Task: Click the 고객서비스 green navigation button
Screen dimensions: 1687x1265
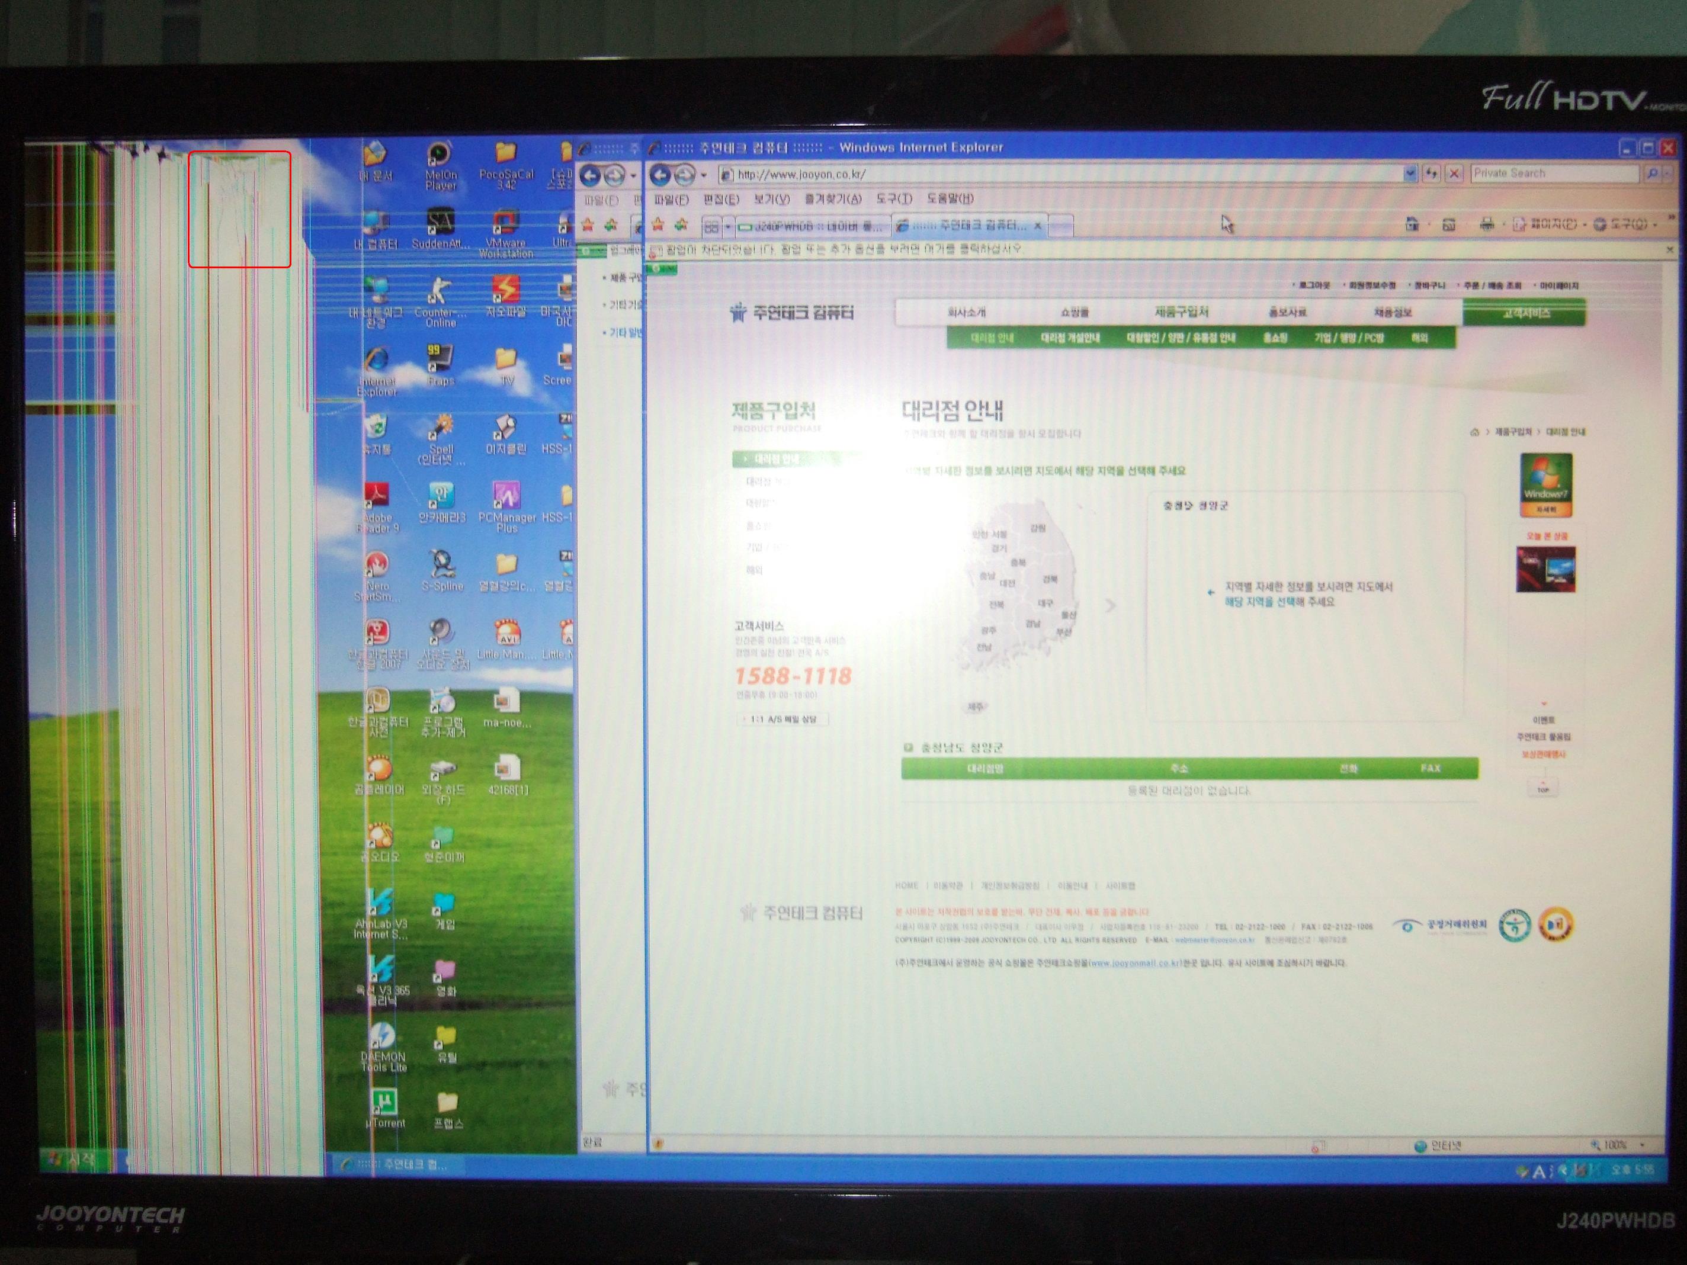Action: (1524, 313)
